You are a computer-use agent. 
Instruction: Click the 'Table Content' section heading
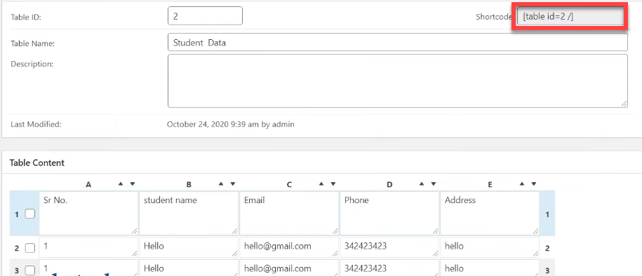tap(37, 163)
